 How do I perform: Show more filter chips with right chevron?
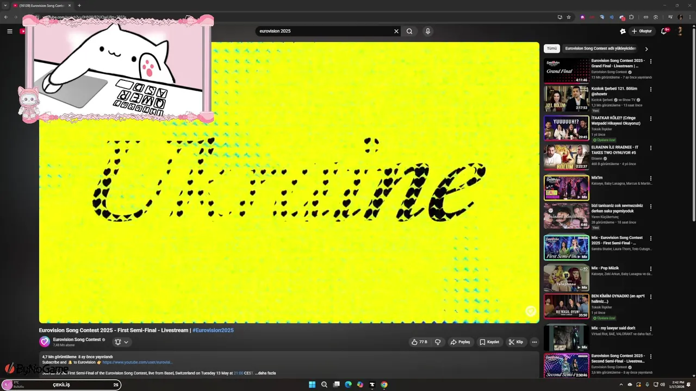(647, 49)
